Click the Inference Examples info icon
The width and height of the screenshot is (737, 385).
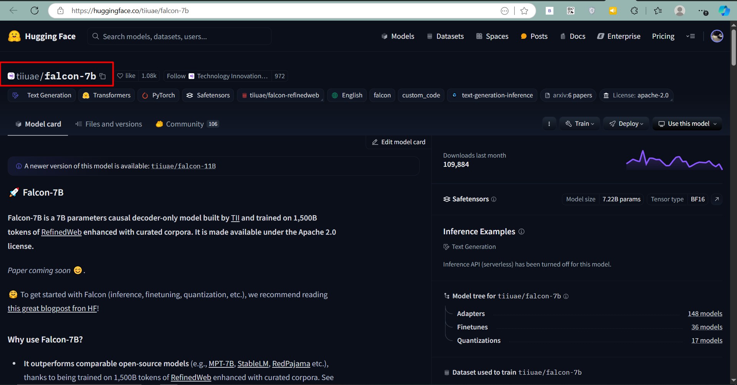point(521,232)
